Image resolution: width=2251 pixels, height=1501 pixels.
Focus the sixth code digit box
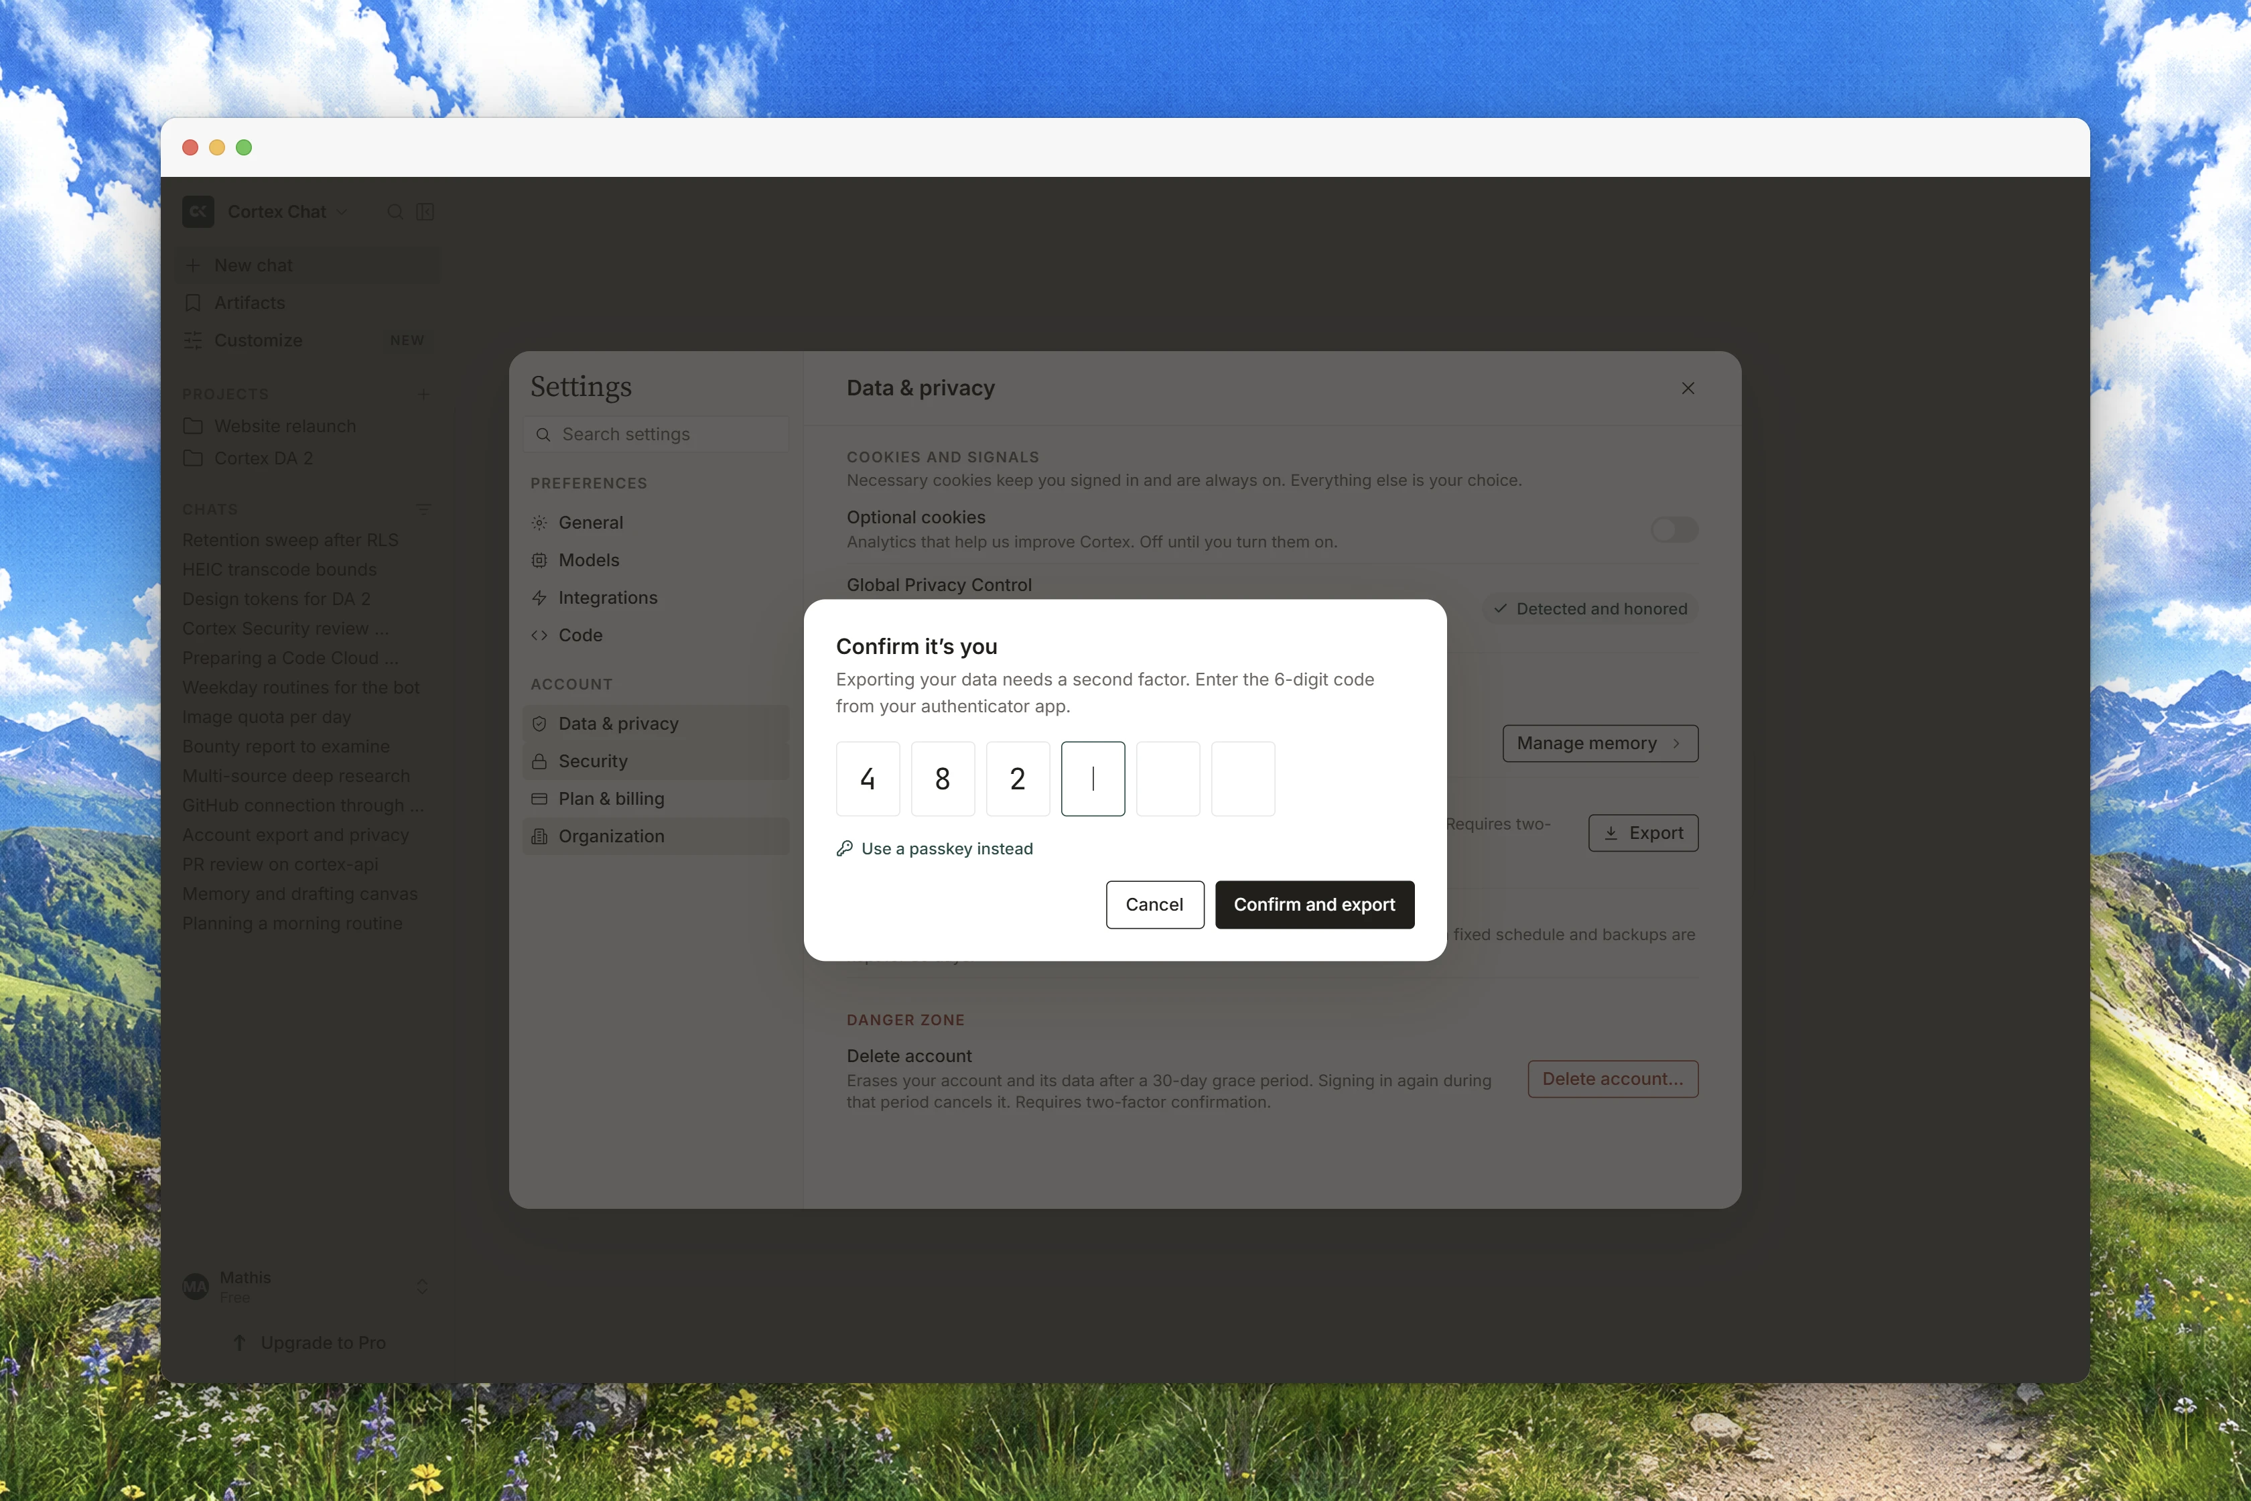1243,778
